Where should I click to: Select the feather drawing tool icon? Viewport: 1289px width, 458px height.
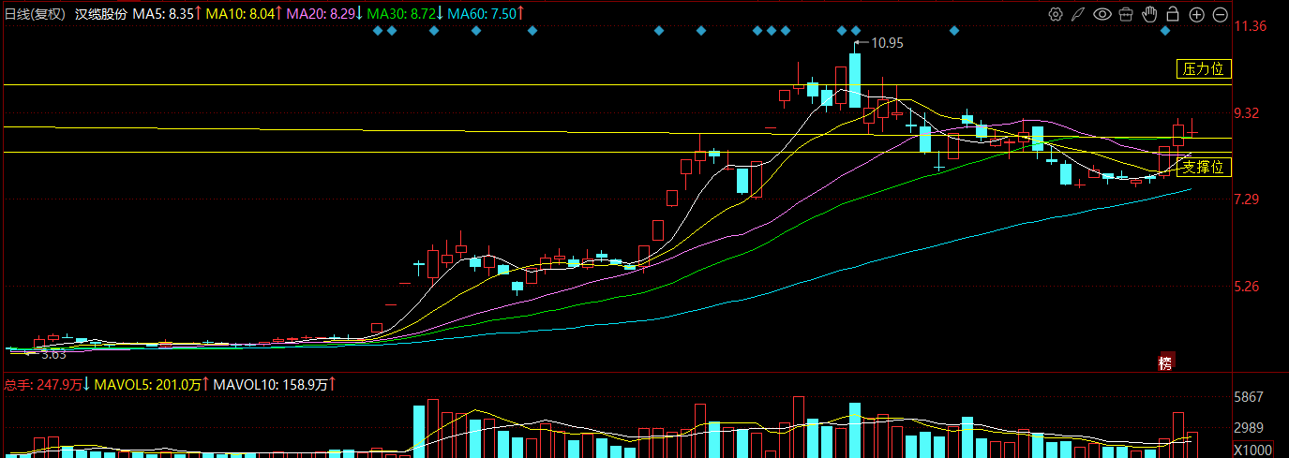click(x=1079, y=14)
